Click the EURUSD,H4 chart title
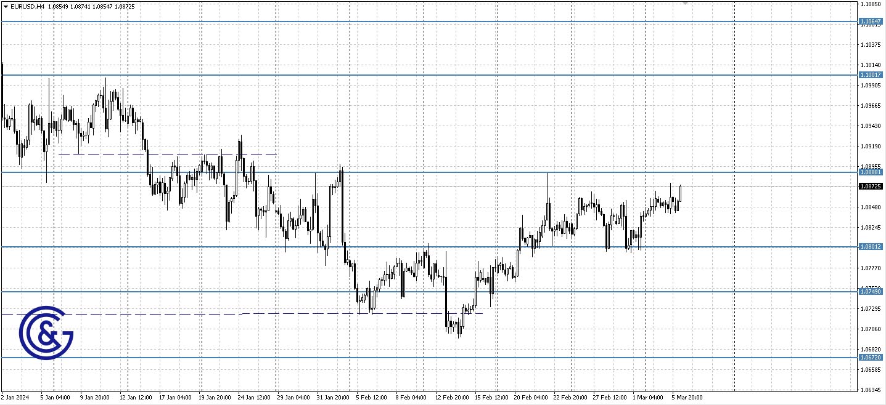Image resolution: width=886 pixels, height=405 pixels. pos(22,6)
